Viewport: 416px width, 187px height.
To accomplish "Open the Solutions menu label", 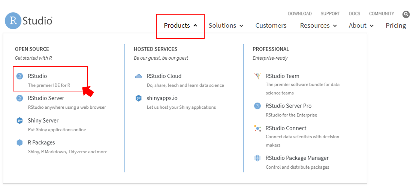I will click(x=222, y=25).
